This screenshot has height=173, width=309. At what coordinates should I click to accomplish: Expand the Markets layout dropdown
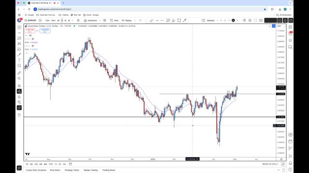tap(217, 20)
